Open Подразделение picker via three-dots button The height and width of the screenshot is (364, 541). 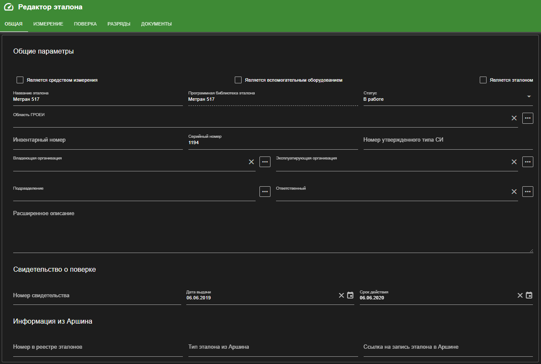coord(265,191)
